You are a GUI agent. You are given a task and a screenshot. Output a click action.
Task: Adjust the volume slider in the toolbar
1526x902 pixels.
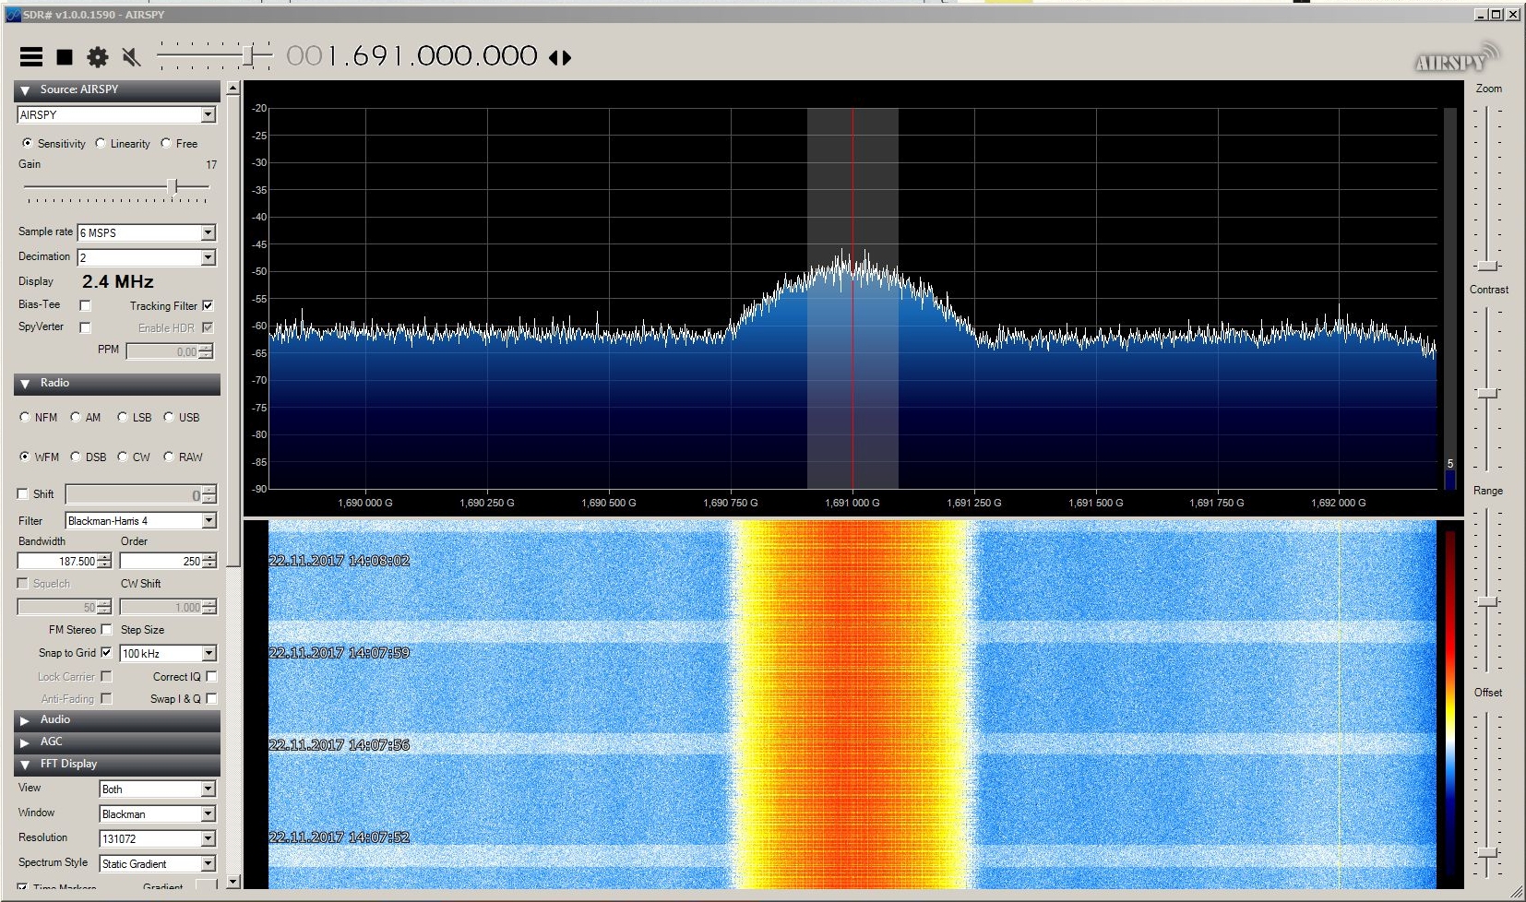click(249, 56)
